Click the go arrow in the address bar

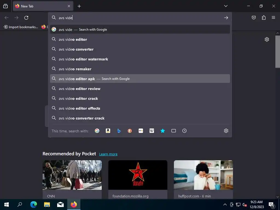click(226, 18)
